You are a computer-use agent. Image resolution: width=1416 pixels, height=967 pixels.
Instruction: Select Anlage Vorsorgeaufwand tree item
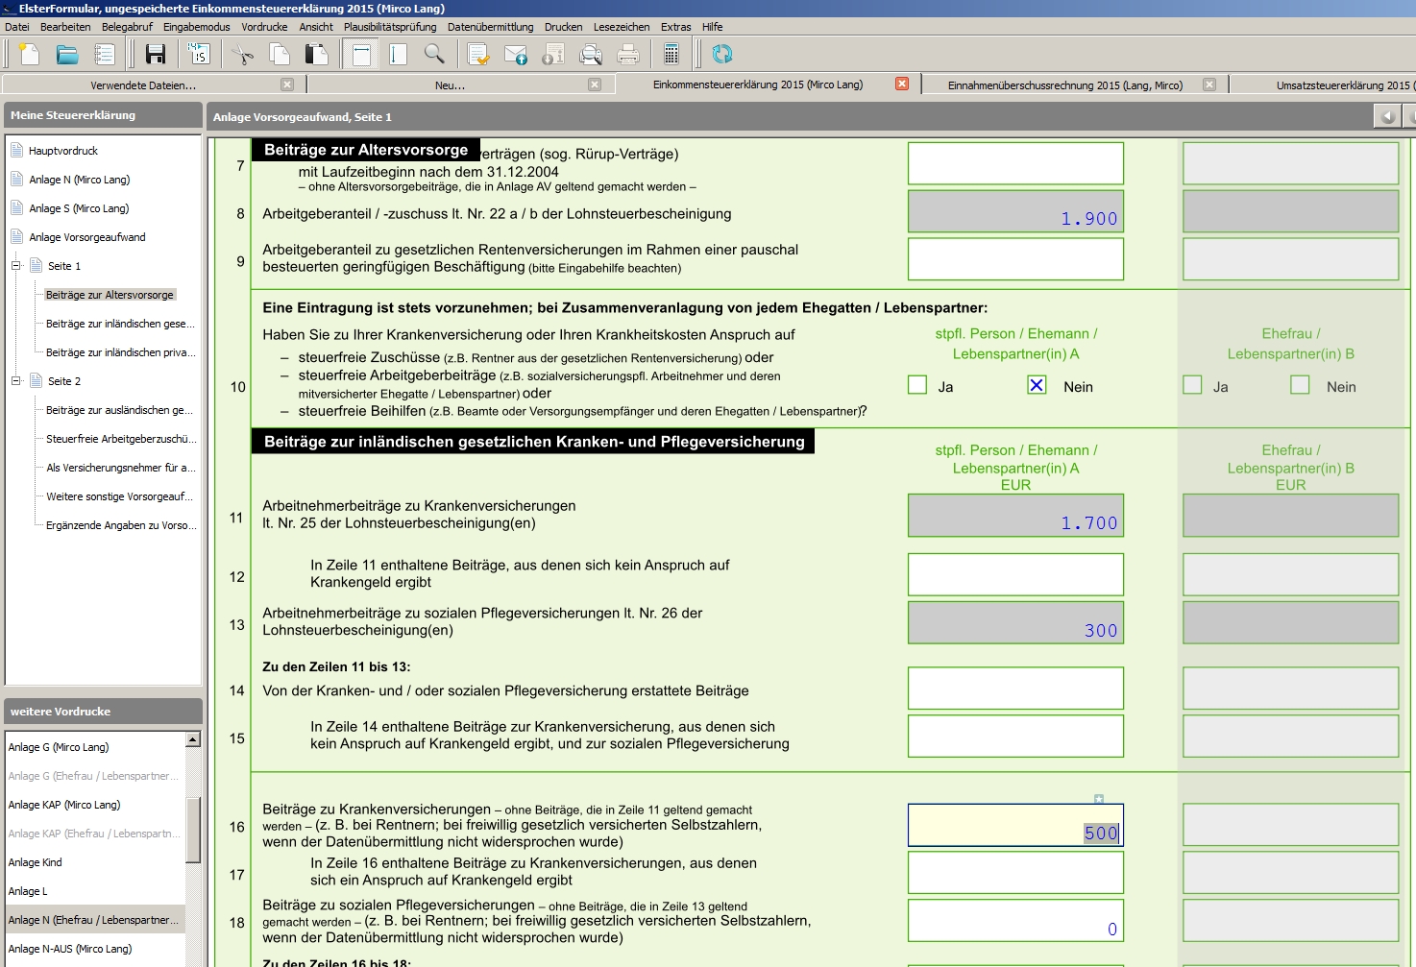click(x=87, y=237)
